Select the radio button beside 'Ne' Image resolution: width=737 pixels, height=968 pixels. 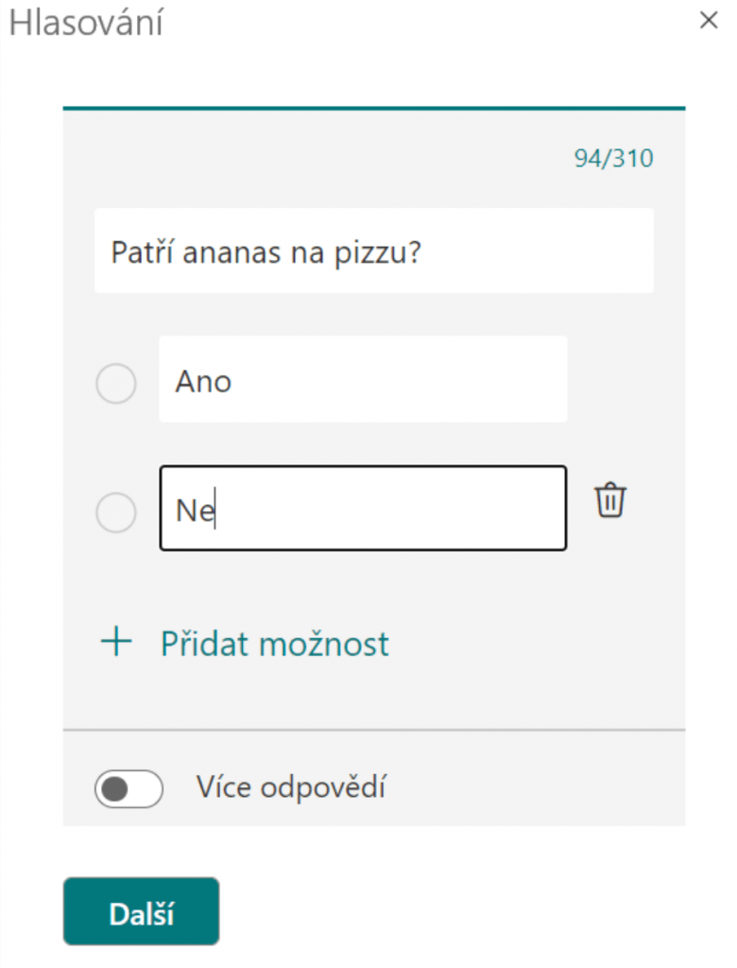(x=116, y=512)
